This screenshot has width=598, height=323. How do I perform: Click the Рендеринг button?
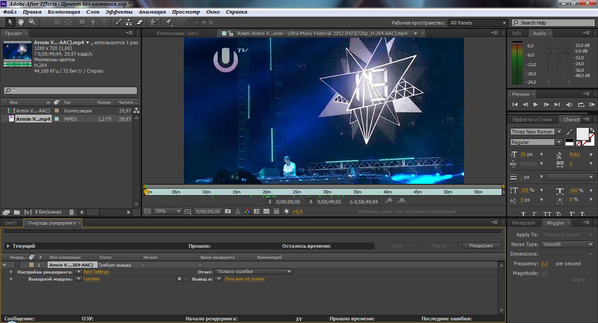point(481,246)
